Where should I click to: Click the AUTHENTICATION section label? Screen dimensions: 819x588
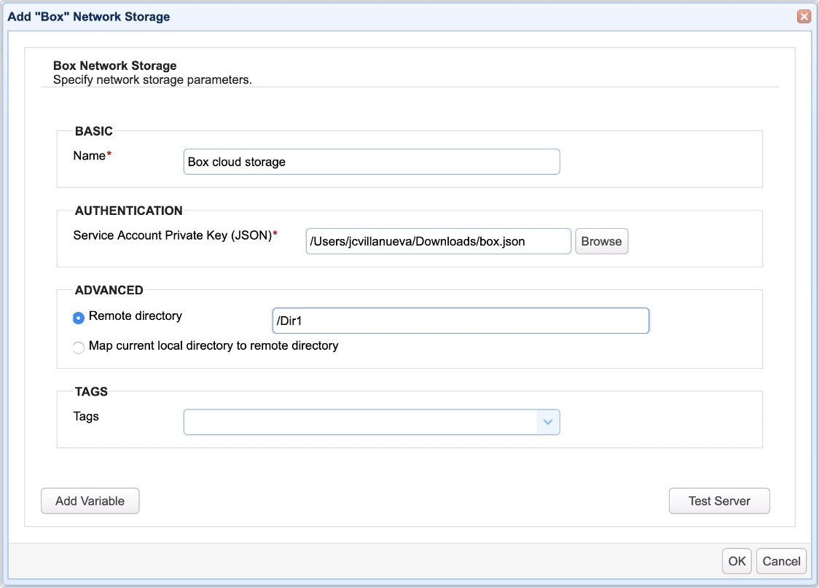[128, 211]
